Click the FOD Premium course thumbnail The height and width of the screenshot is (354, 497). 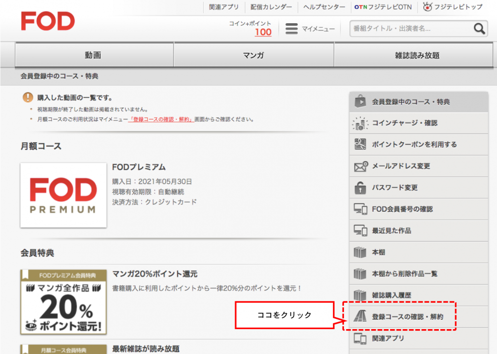pos(64,195)
